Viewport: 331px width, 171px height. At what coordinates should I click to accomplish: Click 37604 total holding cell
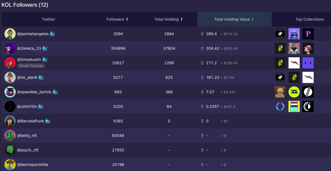[x=169, y=48]
